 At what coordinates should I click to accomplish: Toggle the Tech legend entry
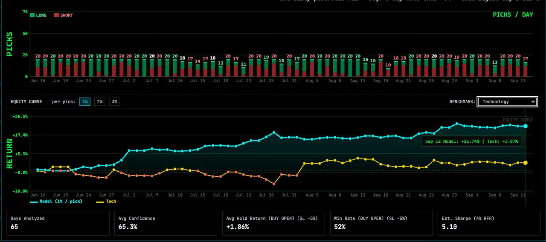coord(106,201)
